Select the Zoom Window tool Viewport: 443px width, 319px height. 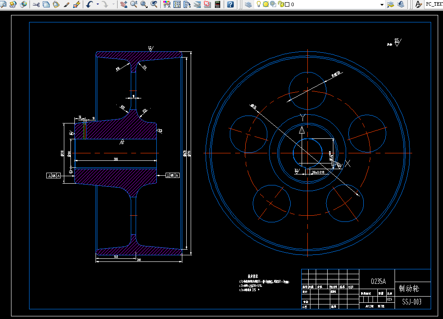point(144,4)
